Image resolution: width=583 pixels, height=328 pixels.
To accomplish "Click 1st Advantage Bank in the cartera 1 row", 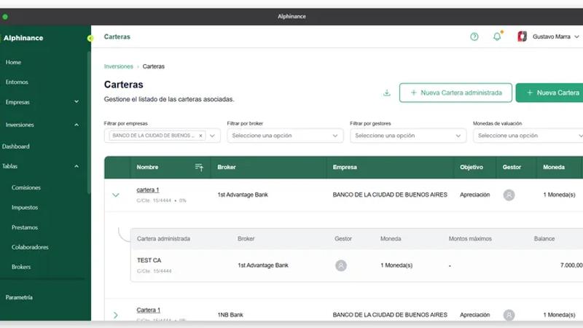I will point(243,195).
